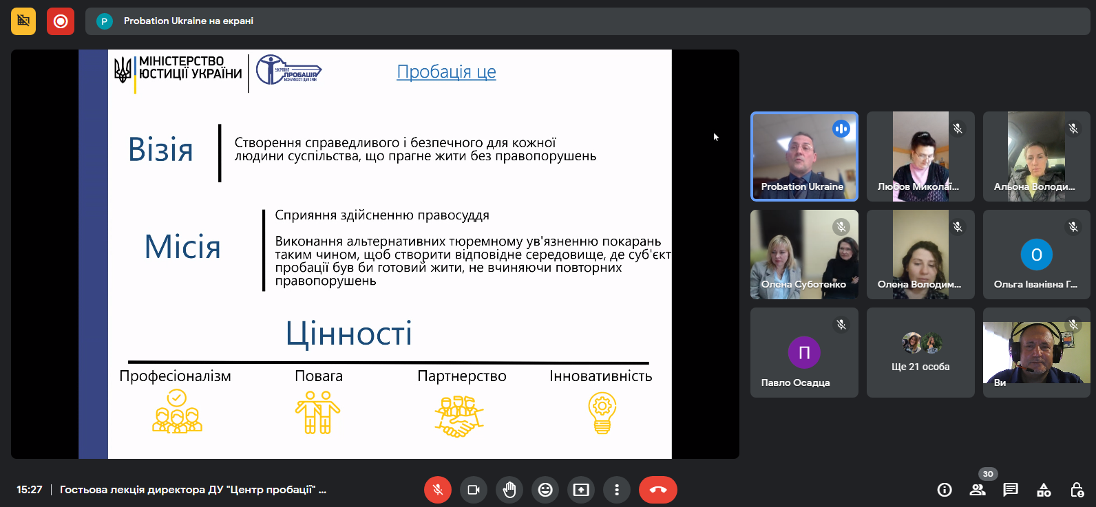Click the 'Пробація це' link on slide
Screen dimensions: 1096x507
click(x=446, y=72)
